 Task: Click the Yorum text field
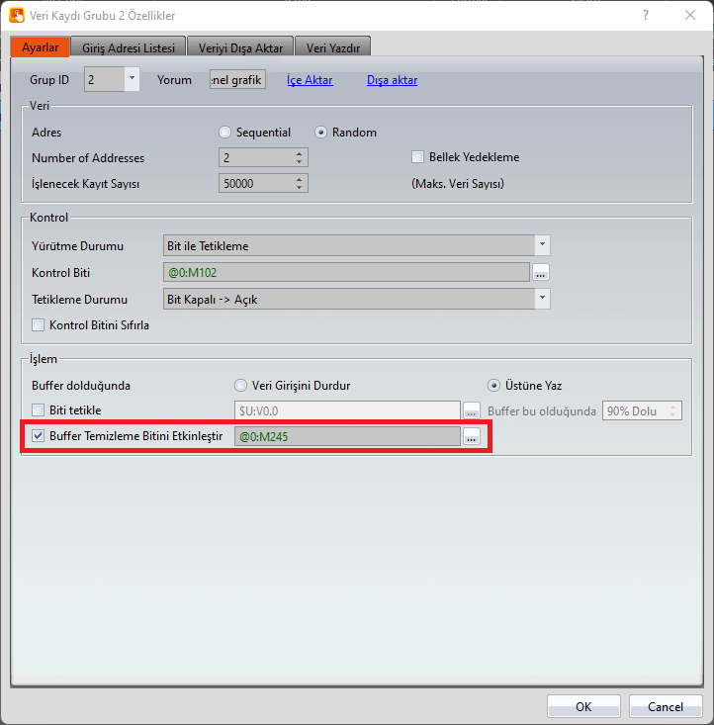click(237, 80)
